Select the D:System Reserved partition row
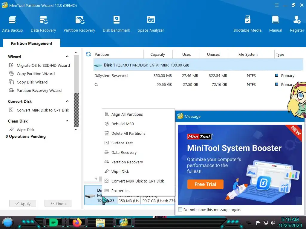Screen dimensions: 306x229 coord(198,75)
